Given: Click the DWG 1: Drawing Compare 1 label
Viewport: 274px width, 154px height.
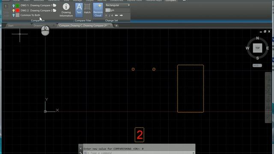Looking at the screenshot, I should (x=36, y=6).
